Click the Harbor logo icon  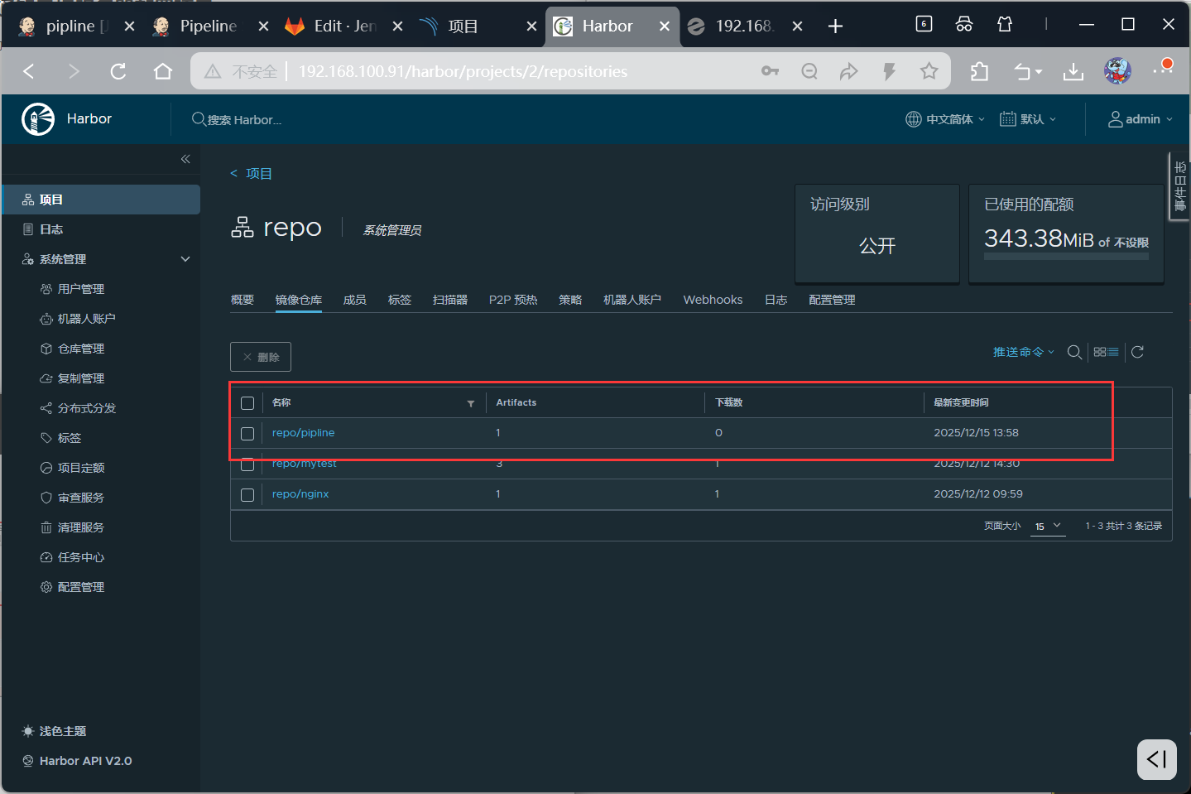[38, 119]
